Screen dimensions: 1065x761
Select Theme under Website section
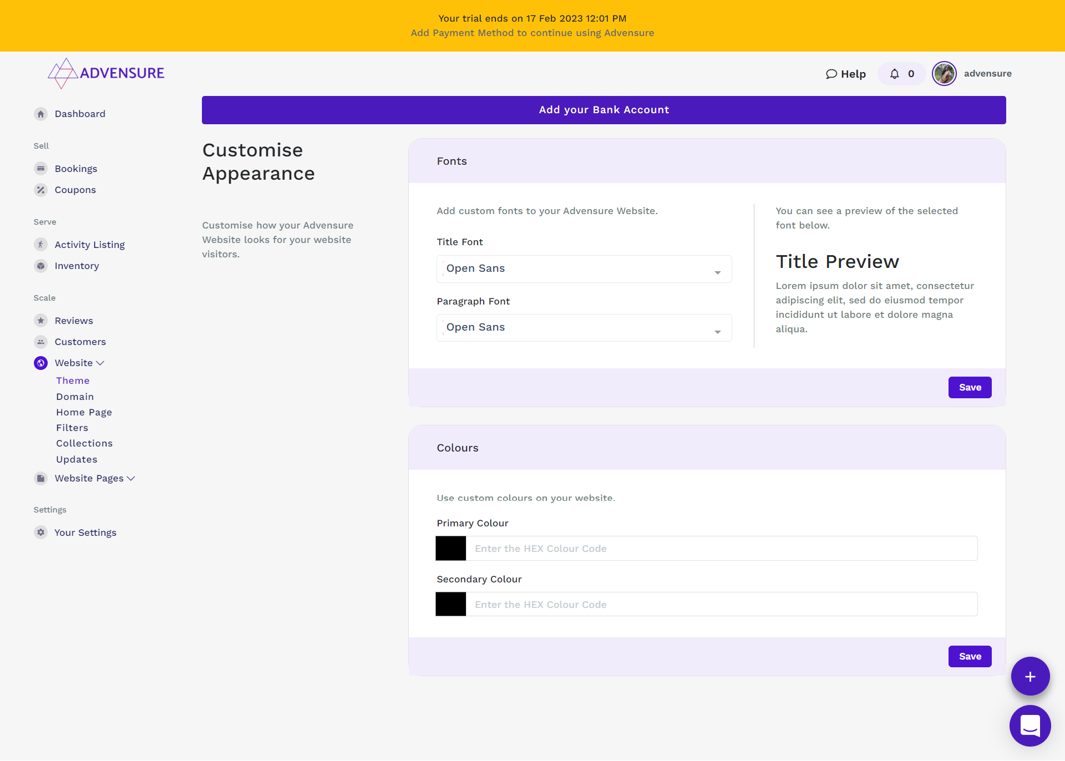[x=73, y=380]
